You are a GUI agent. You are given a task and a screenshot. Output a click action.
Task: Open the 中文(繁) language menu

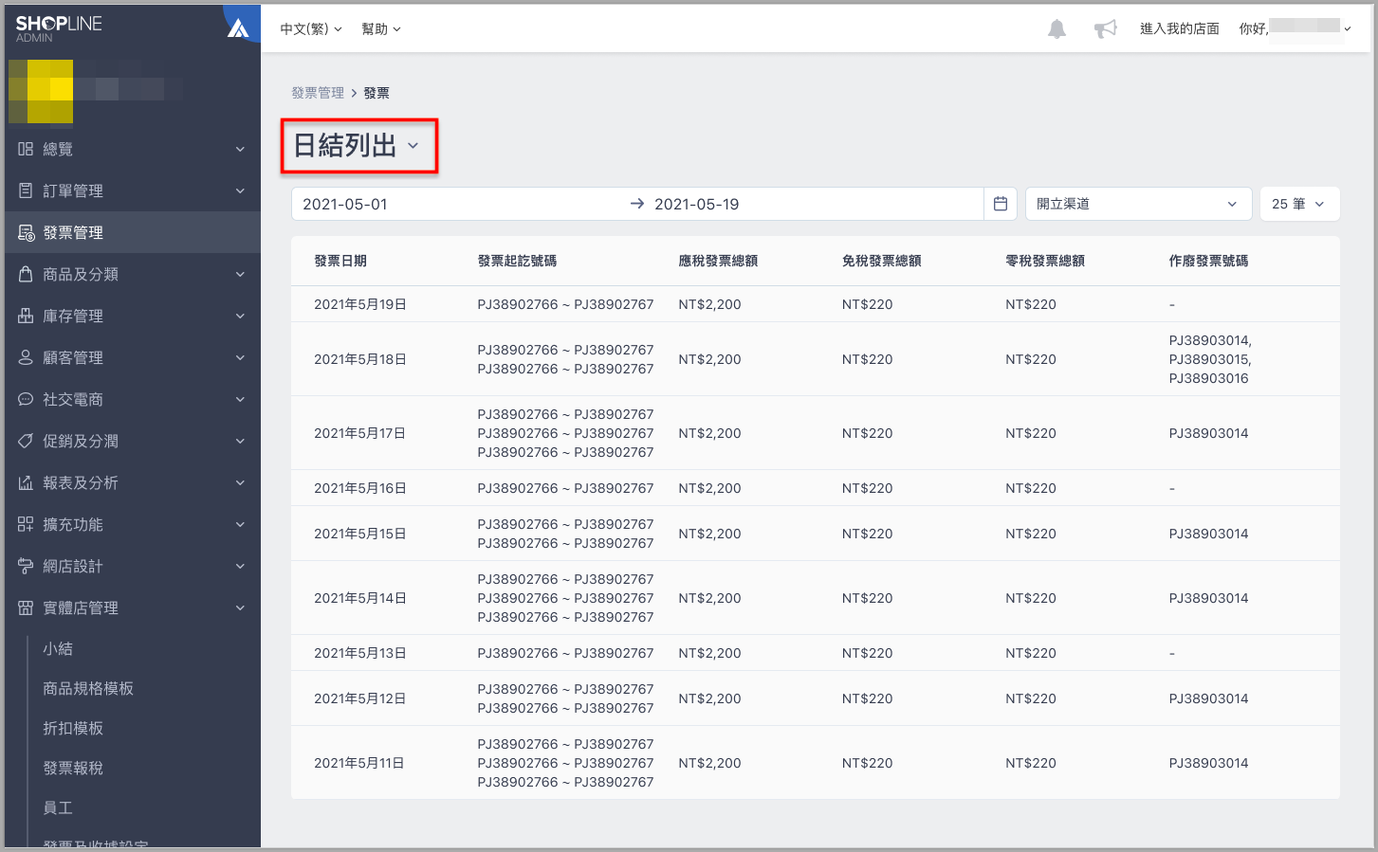pyautogui.click(x=310, y=29)
